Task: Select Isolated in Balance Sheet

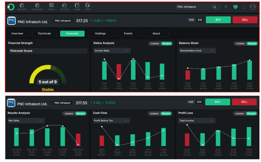Action: (x=240, y=43)
